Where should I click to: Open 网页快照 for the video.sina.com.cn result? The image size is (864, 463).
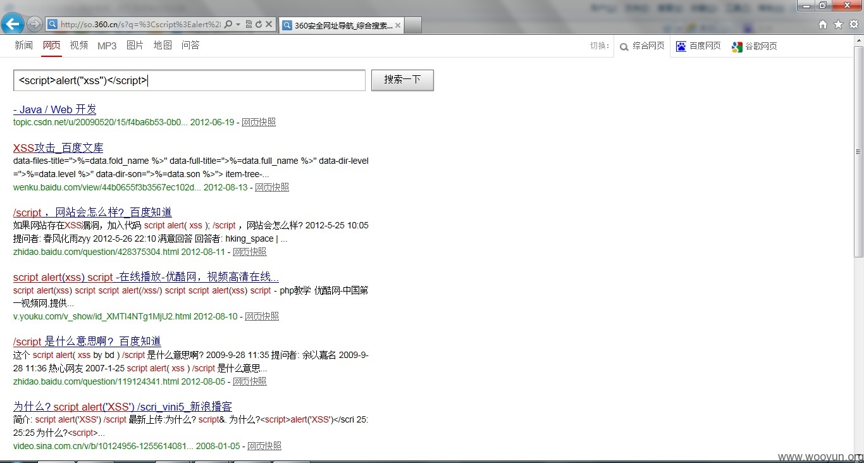pyautogui.click(x=264, y=446)
